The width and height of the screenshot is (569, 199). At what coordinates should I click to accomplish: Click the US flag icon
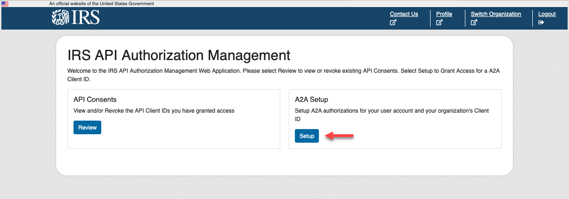pyautogui.click(x=5, y=3)
